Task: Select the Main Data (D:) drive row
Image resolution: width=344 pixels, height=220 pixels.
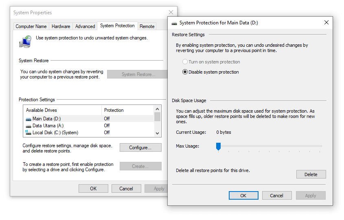Action: coord(90,119)
